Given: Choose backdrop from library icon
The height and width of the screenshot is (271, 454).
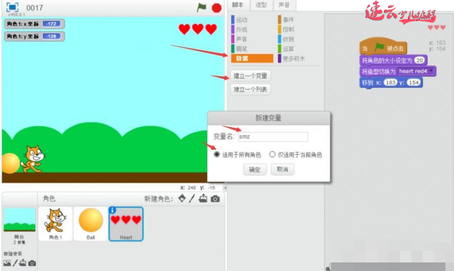Looking at the screenshot, I should (x=7, y=263).
